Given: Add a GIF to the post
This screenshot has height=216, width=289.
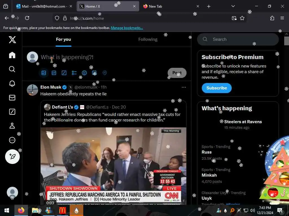Looking at the screenshot, I should point(54,73).
